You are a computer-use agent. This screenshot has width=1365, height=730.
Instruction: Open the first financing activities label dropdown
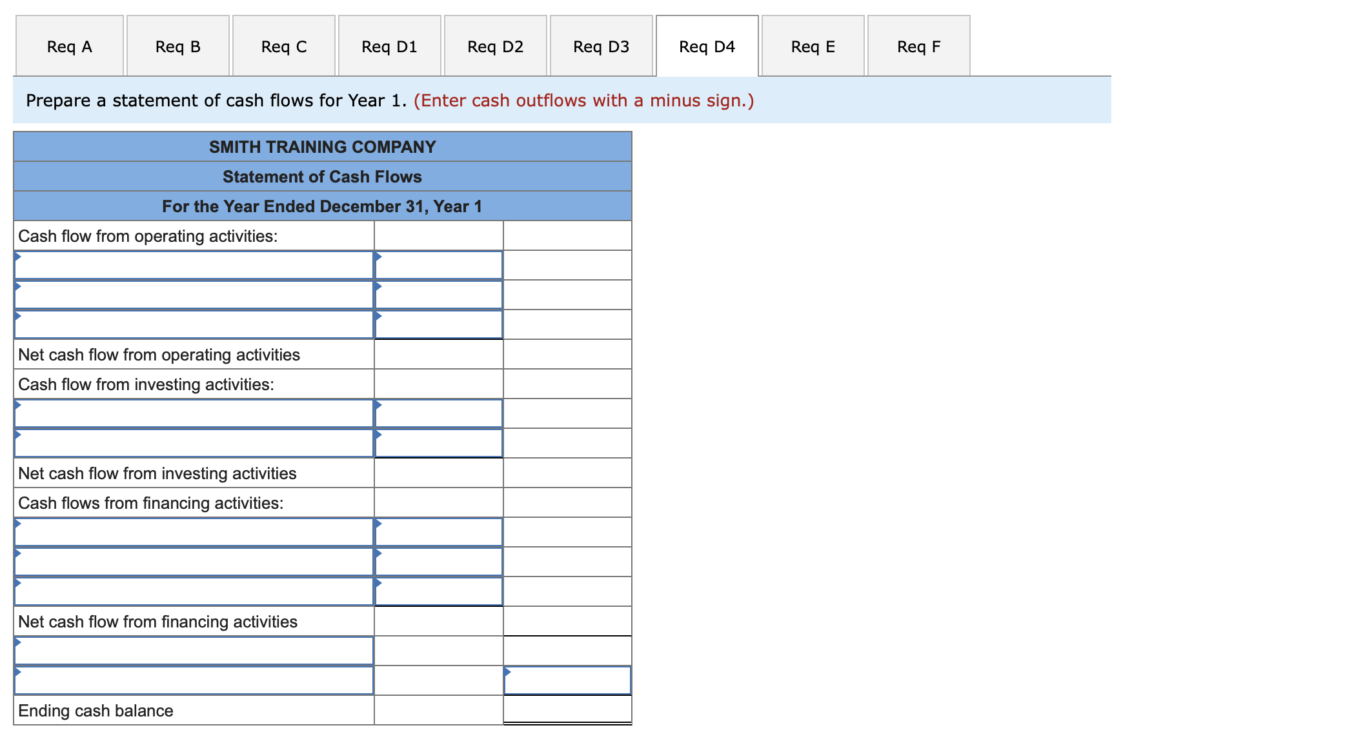(194, 531)
